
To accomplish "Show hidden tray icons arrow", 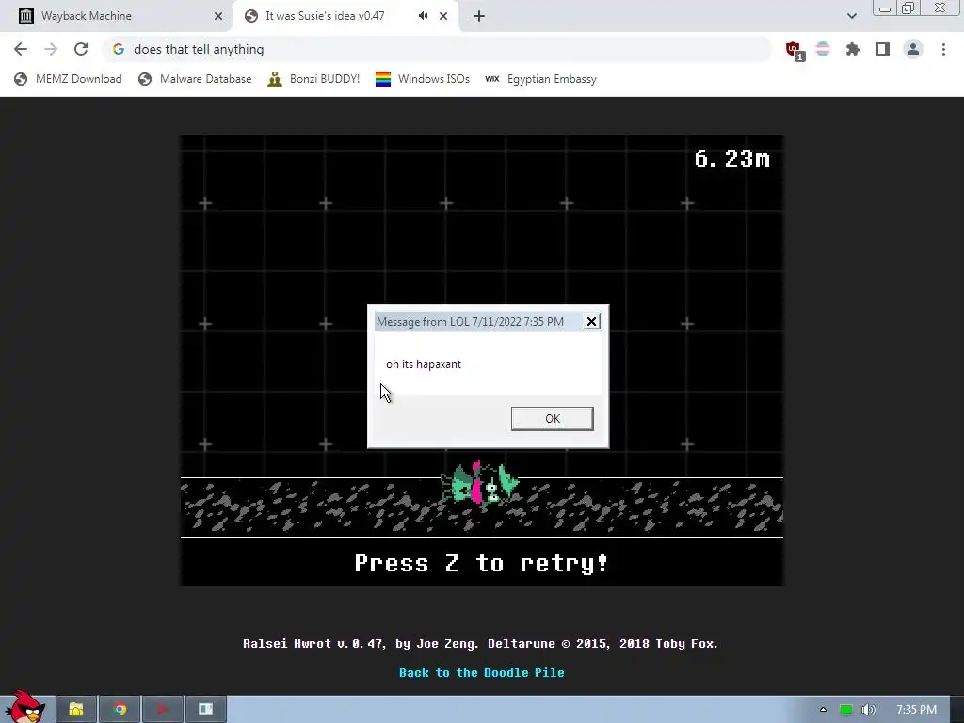I will [x=823, y=710].
